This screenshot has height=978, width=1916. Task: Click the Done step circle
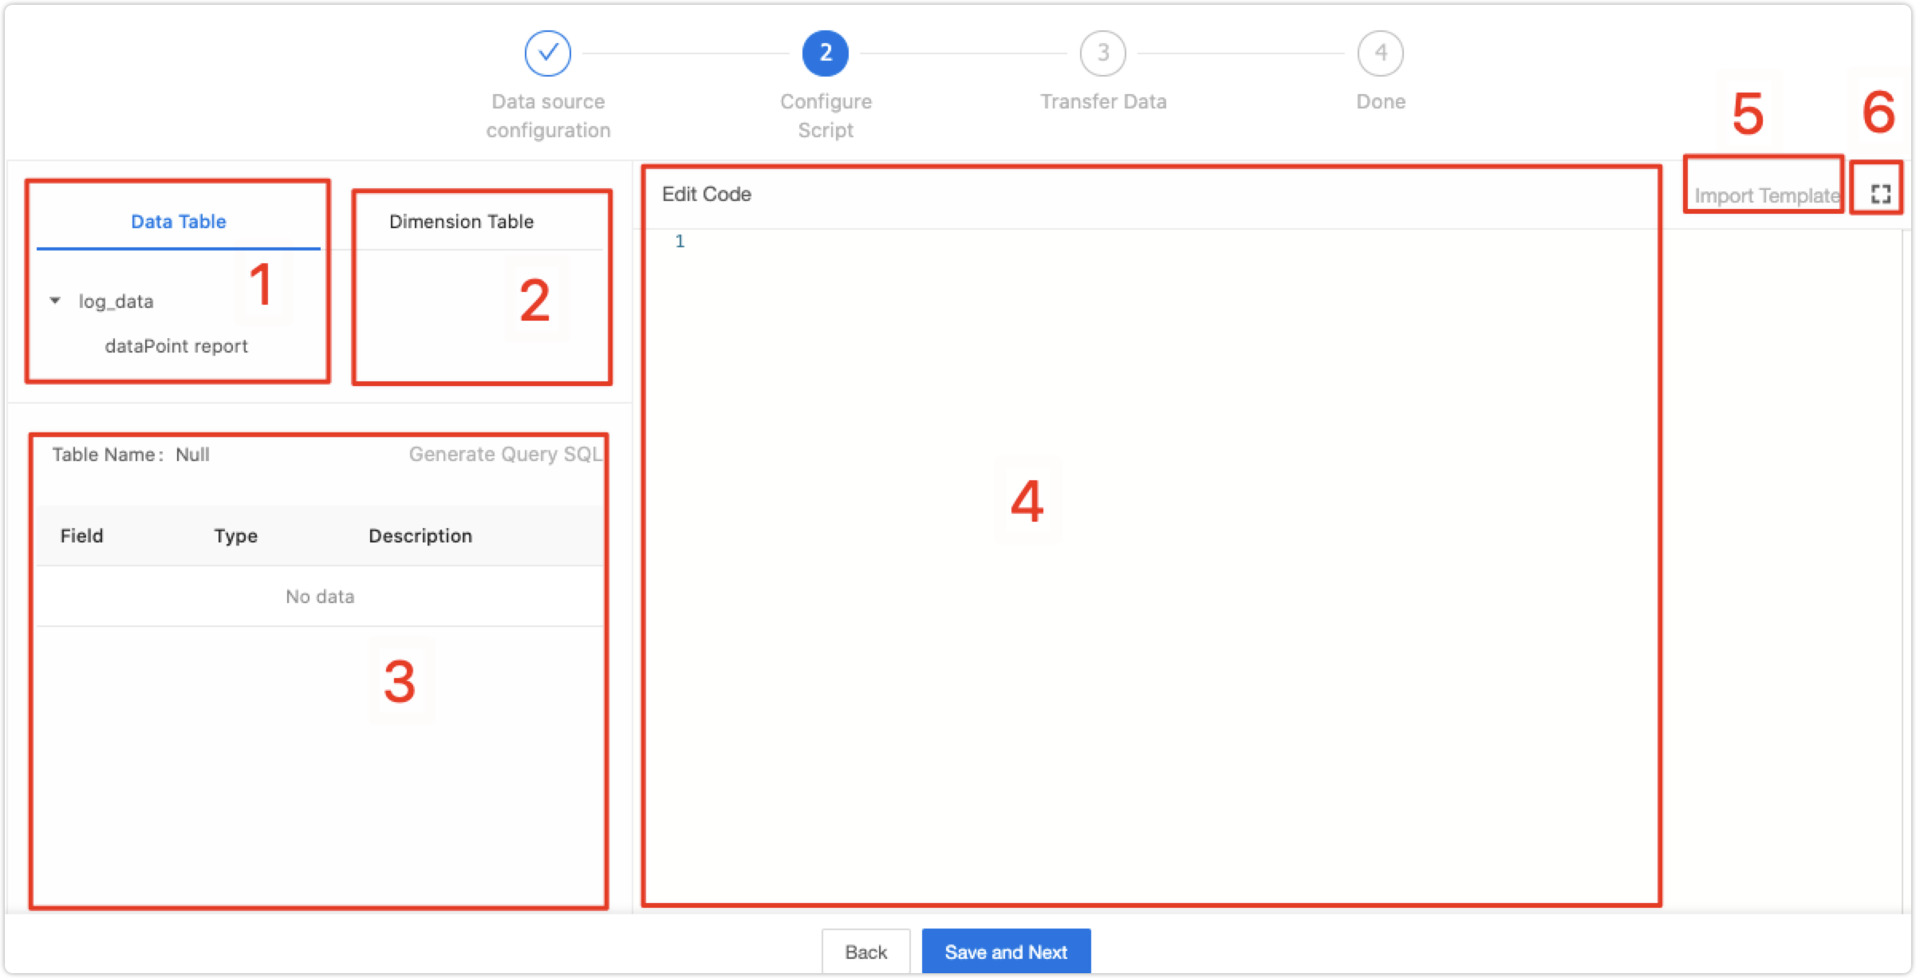[x=1379, y=53]
